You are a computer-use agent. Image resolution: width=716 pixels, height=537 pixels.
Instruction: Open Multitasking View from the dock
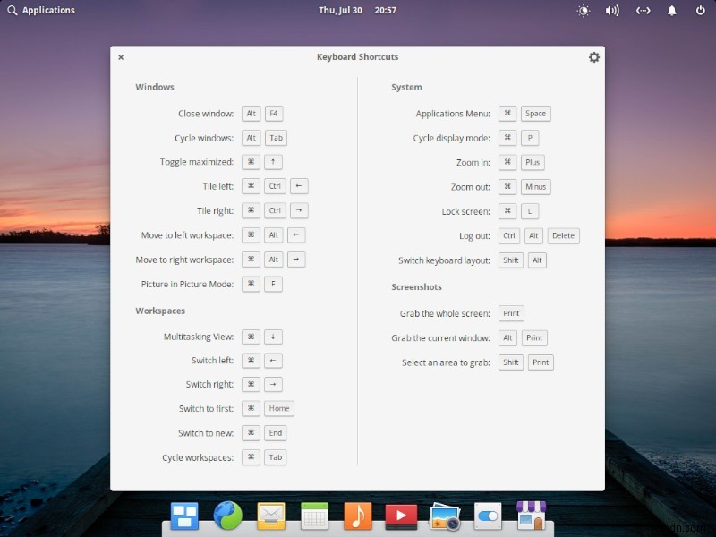(183, 516)
